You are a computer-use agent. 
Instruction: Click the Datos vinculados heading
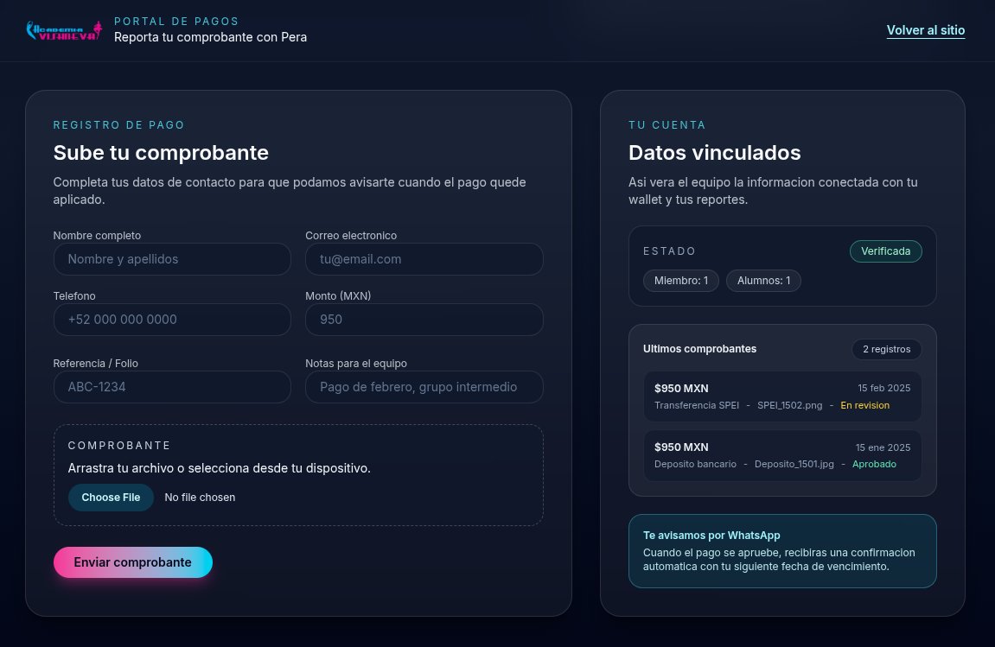coord(715,153)
